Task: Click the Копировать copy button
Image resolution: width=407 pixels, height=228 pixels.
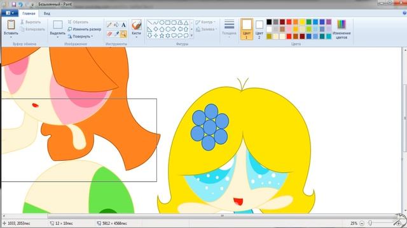Action: point(32,29)
